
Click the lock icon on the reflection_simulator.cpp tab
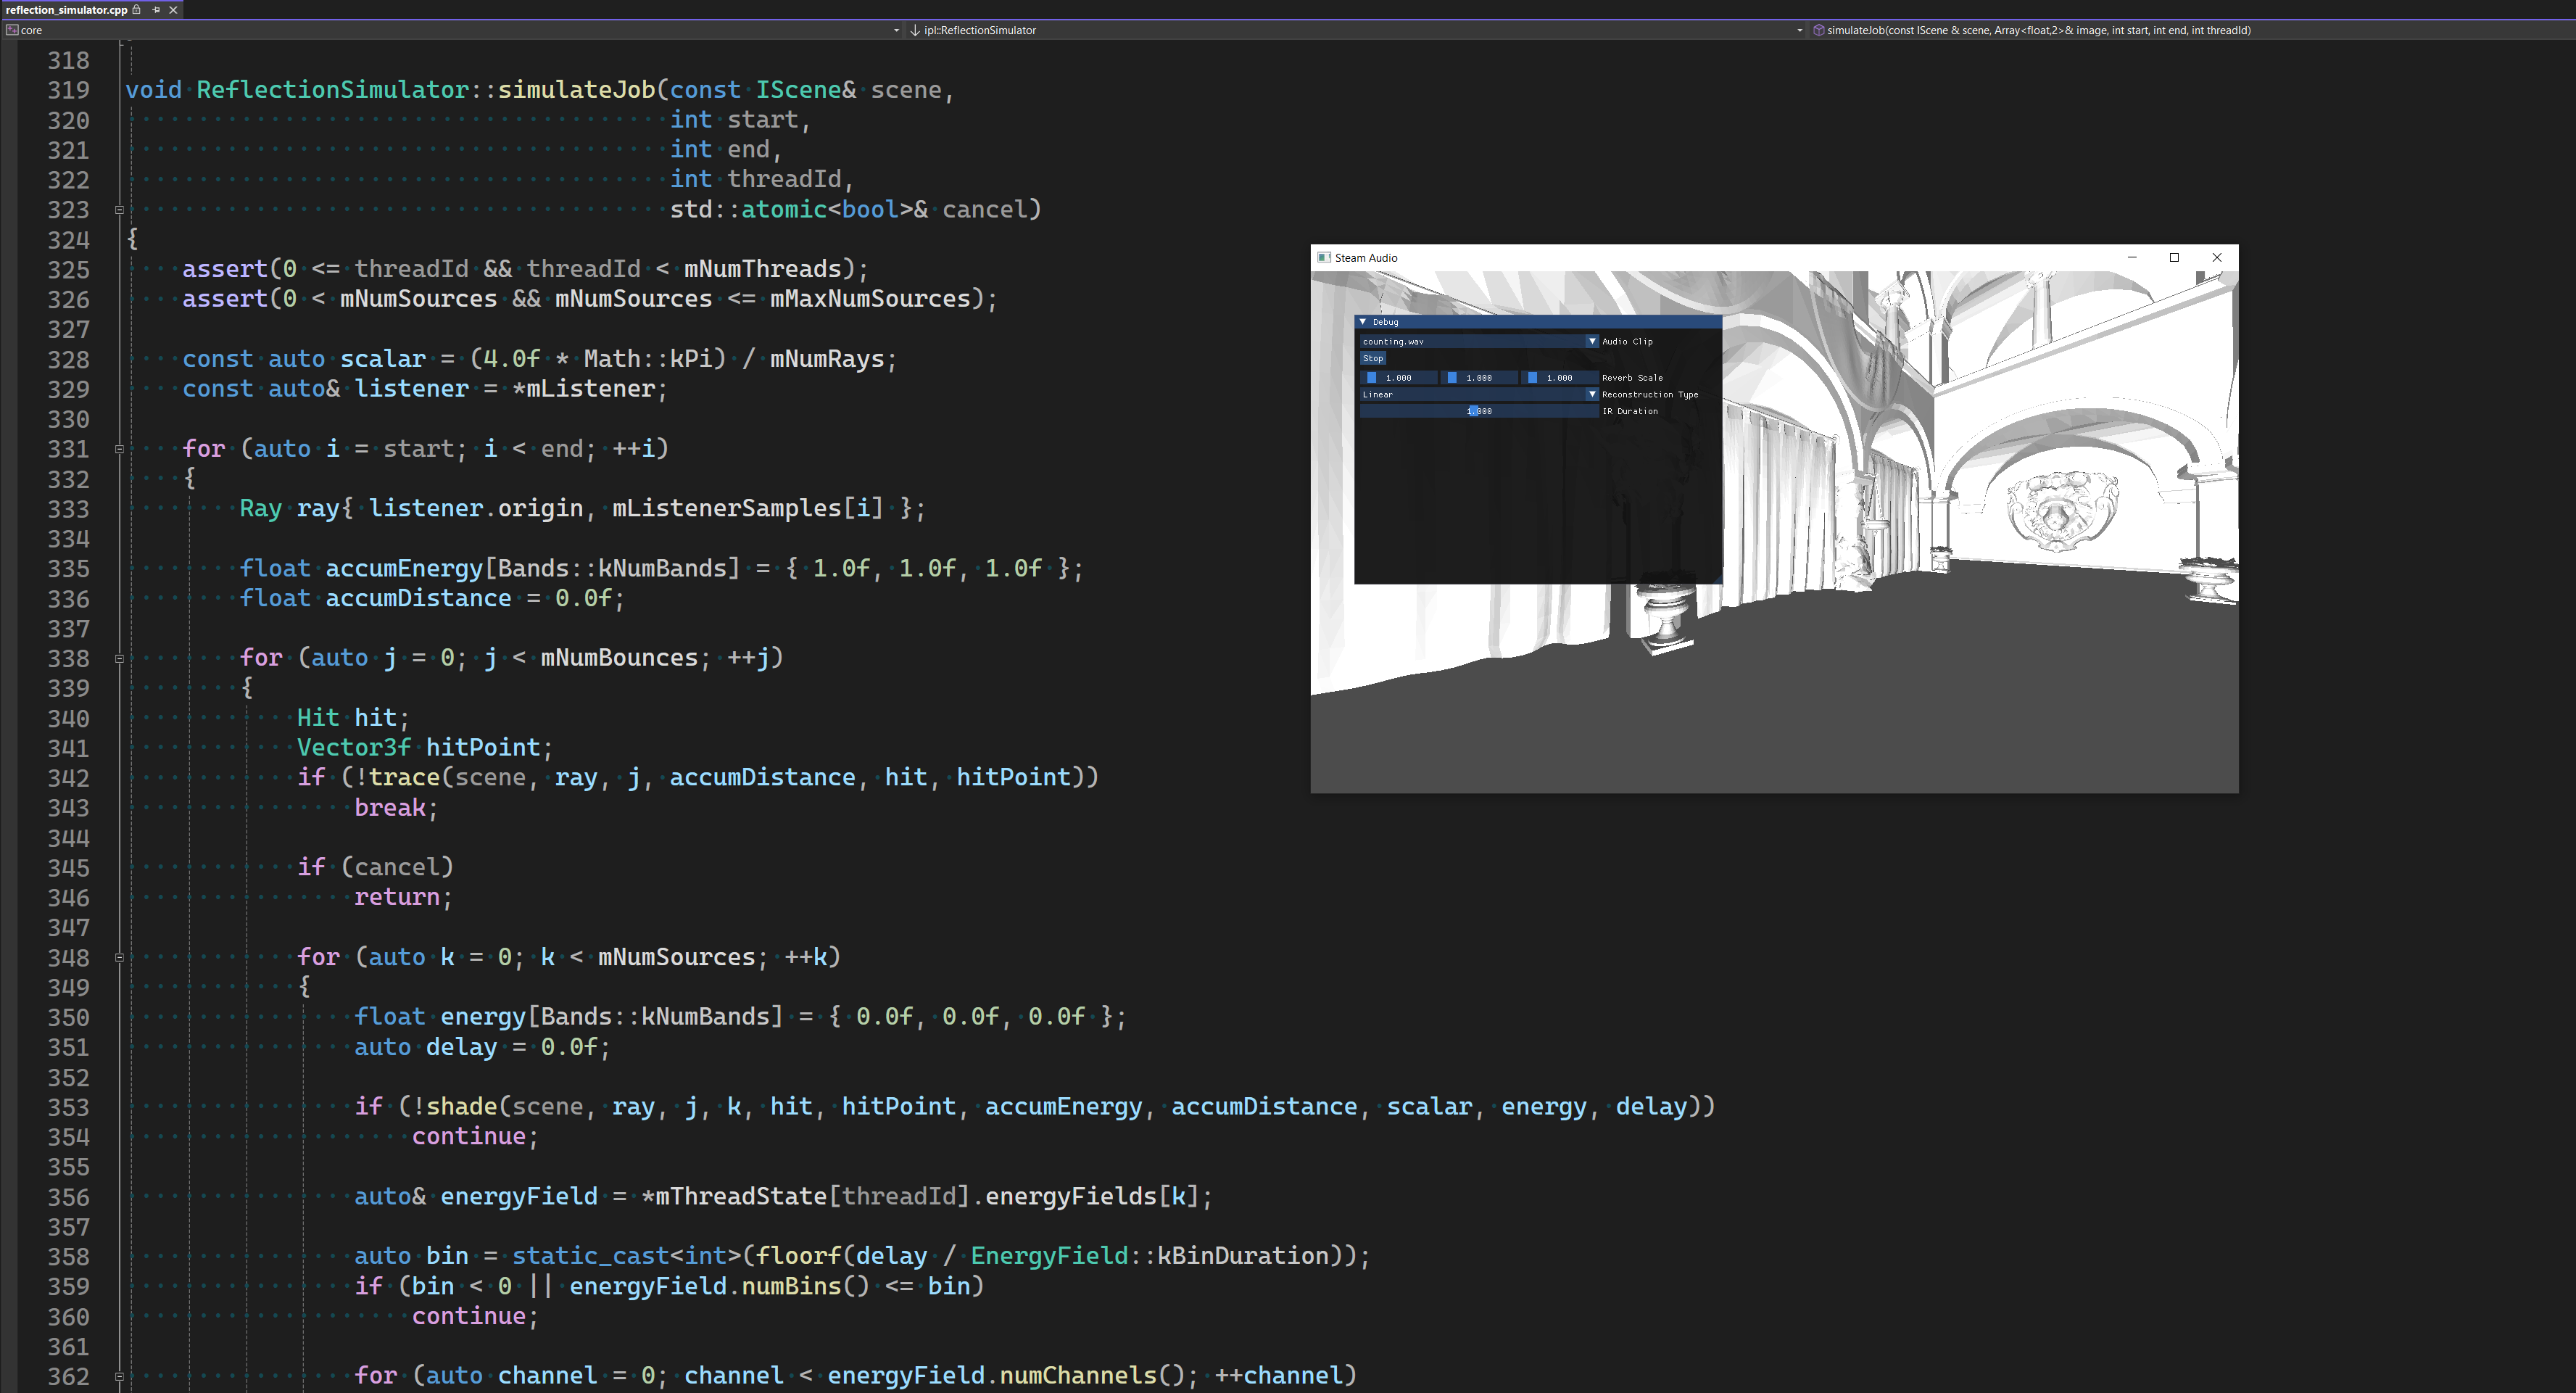(136, 10)
